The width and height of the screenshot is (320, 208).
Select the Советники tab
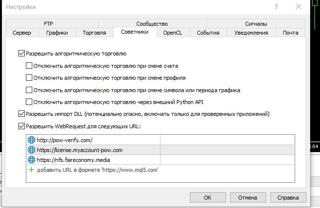pos(135,32)
